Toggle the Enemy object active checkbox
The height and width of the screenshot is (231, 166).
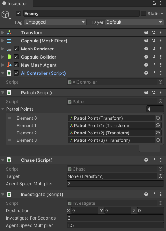tap(18, 13)
